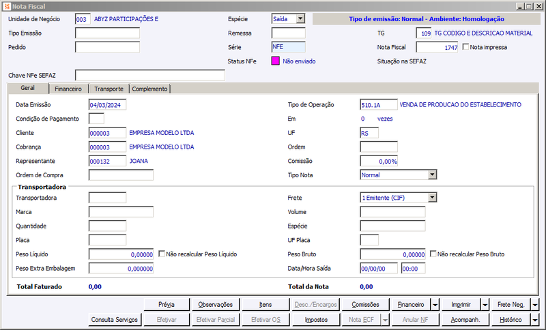
Task: Click the Impostos button
Action: 316,320
